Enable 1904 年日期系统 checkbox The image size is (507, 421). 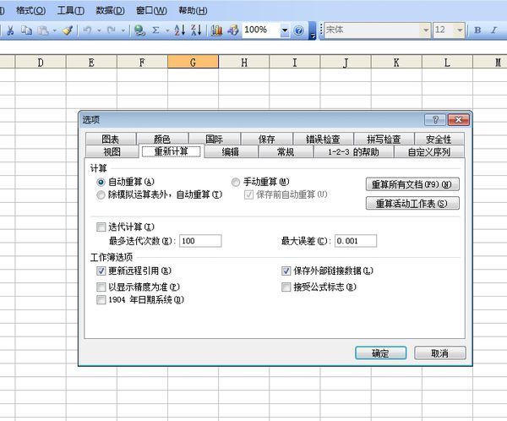[101, 299]
